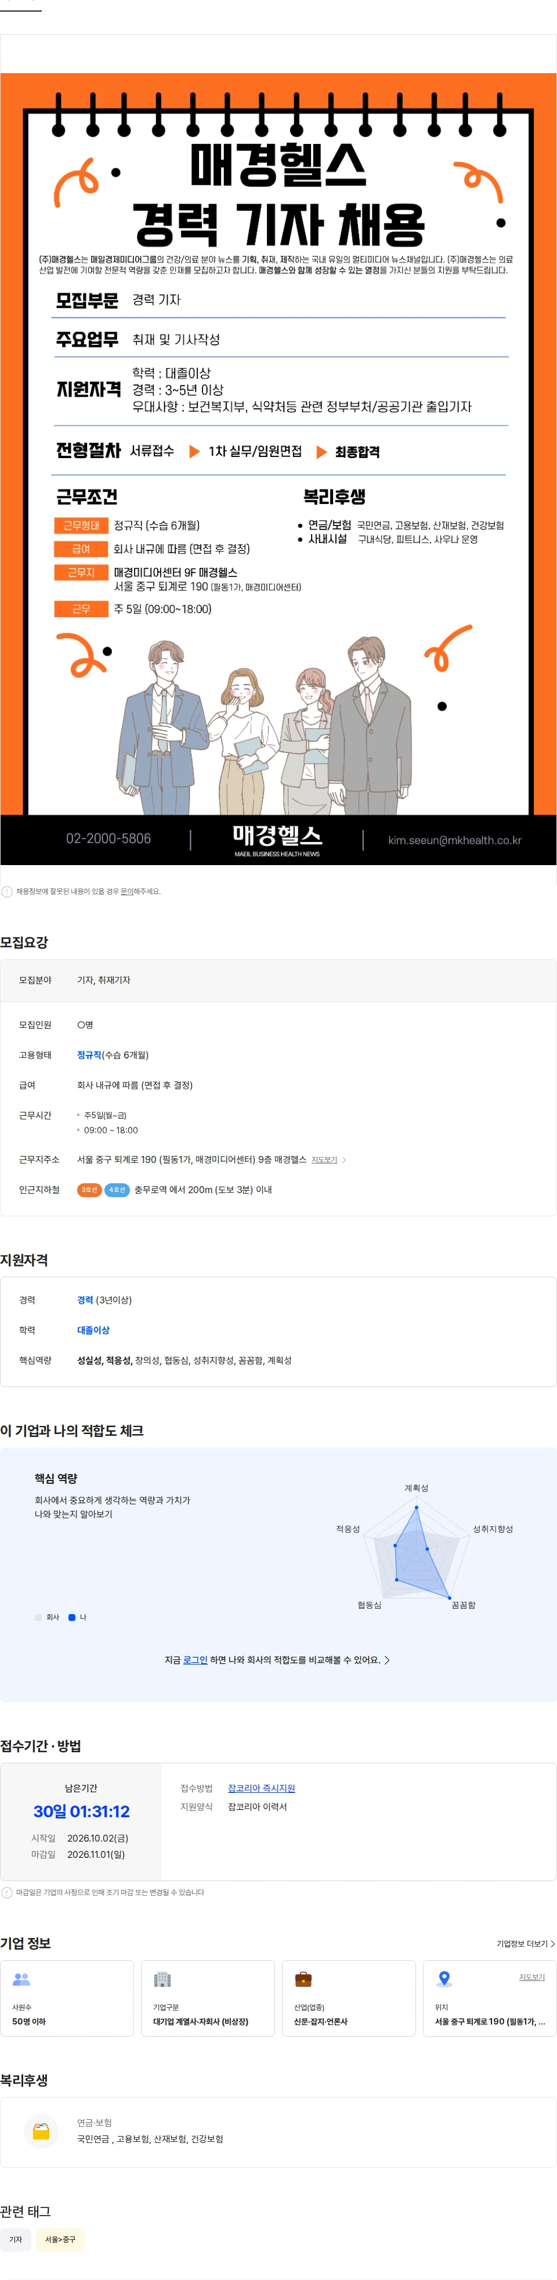Screen dimensions: 557x2280
Task: Open the 기업정보 더보기 link
Action: click(x=525, y=1944)
